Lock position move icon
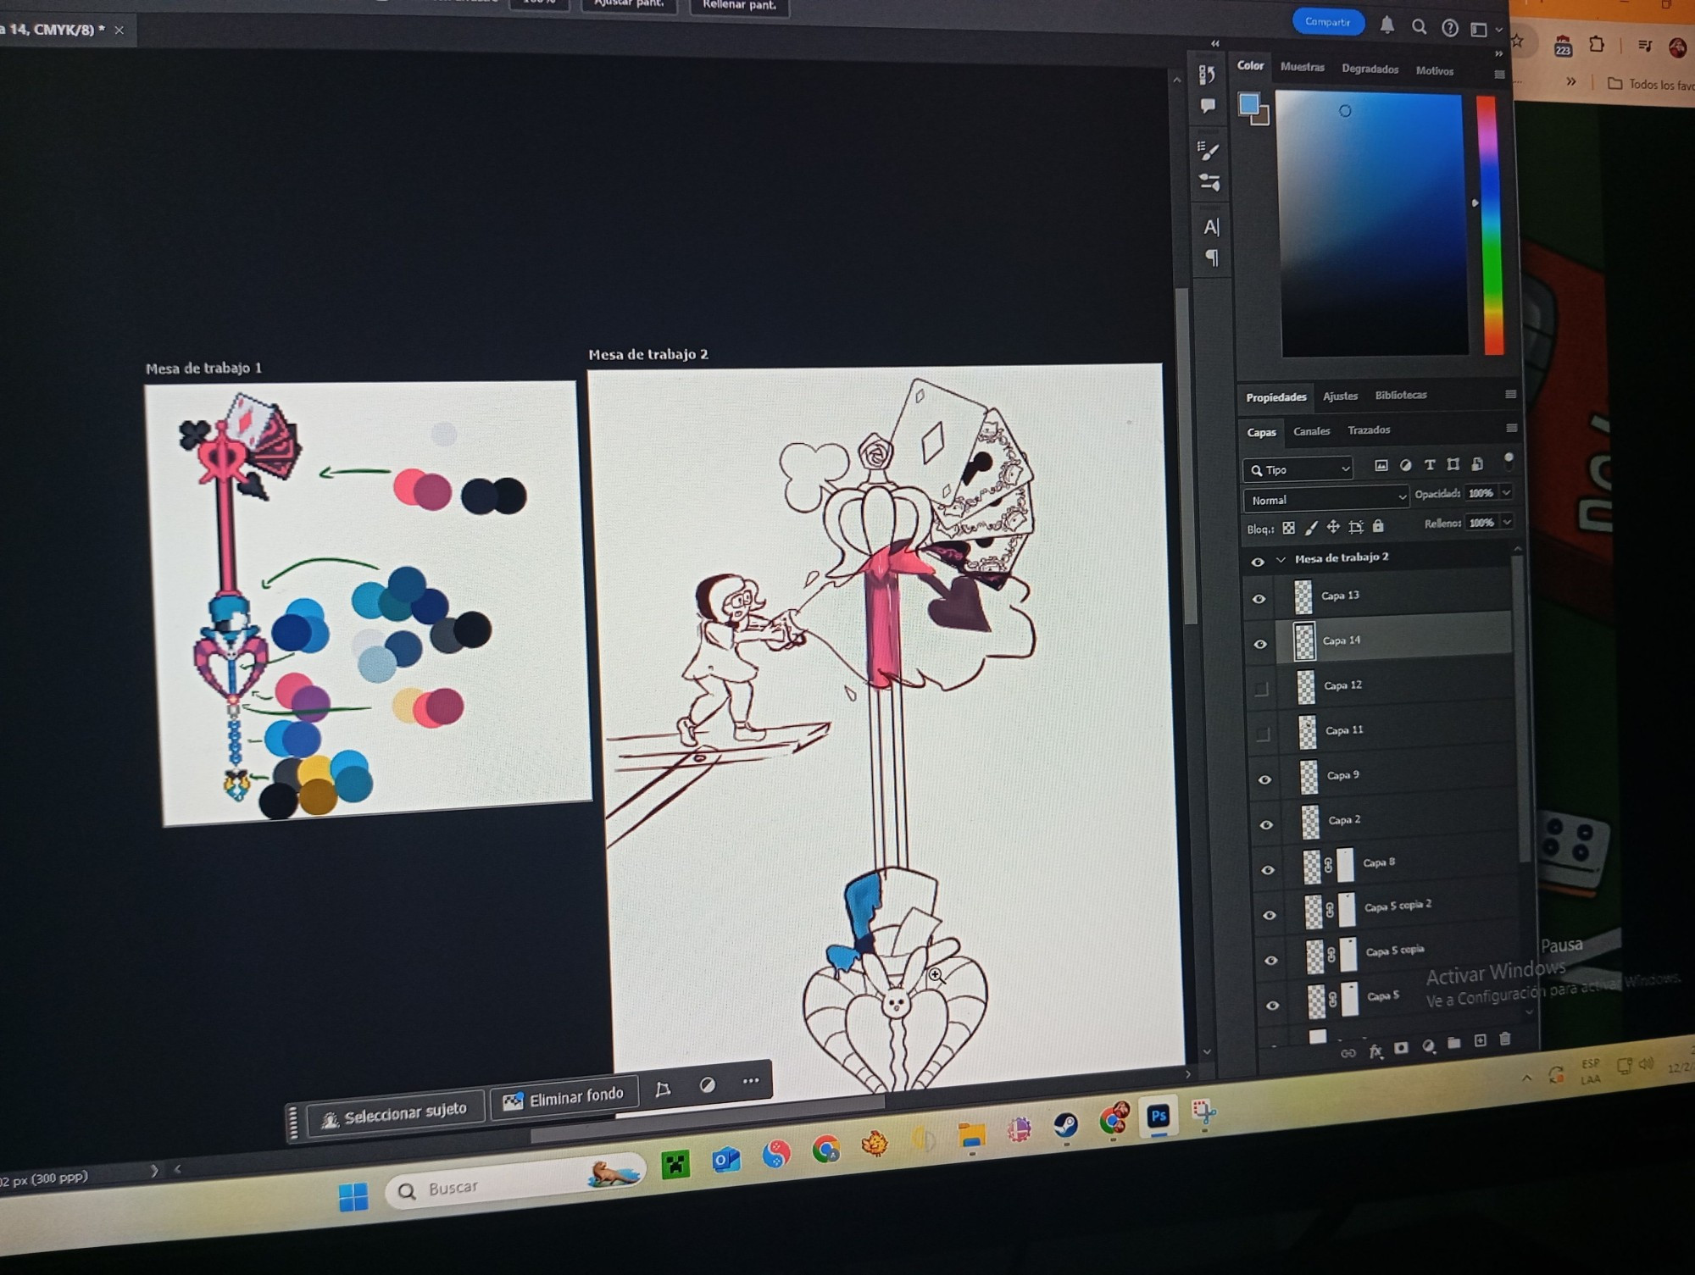This screenshot has width=1695, height=1275. [1333, 527]
